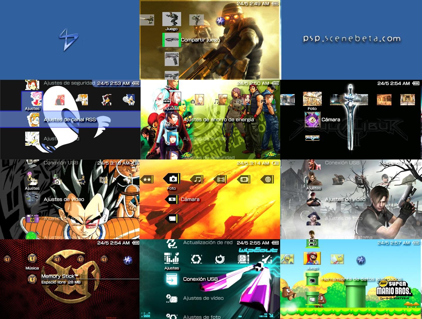
Task: Select the Sonic icon in Sonic theme
Action: pos(129,100)
